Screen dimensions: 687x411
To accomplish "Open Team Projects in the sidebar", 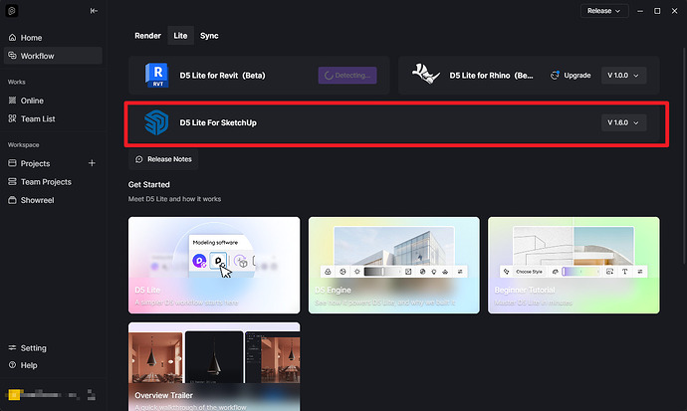I will [x=53, y=182].
